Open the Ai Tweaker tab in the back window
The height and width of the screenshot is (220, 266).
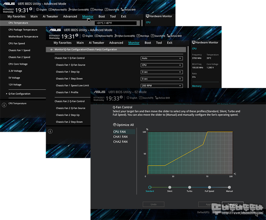(x=50, y=17)
